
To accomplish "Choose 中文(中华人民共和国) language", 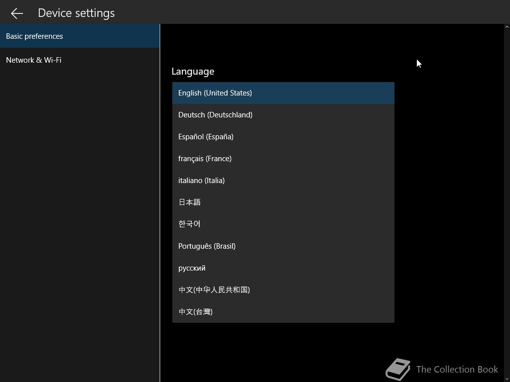I will click(x=283, y=290).
